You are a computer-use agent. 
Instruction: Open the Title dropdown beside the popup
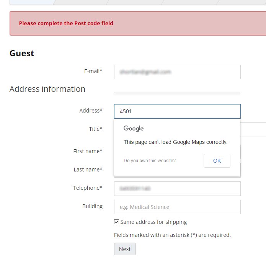click(253, 130)
